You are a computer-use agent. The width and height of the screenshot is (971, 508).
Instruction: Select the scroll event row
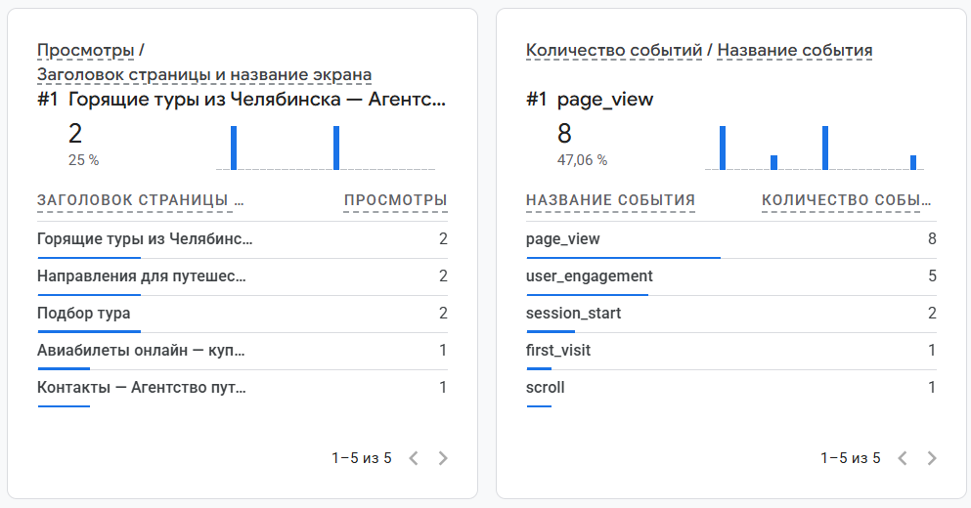click(x=731, y=388)
